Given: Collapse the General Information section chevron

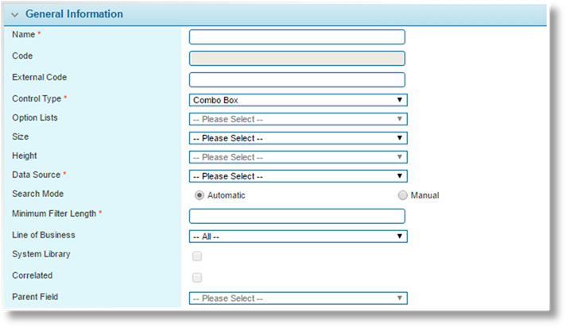Looking at the screenshot, I should pyautogui.click(x=15, y=15).
